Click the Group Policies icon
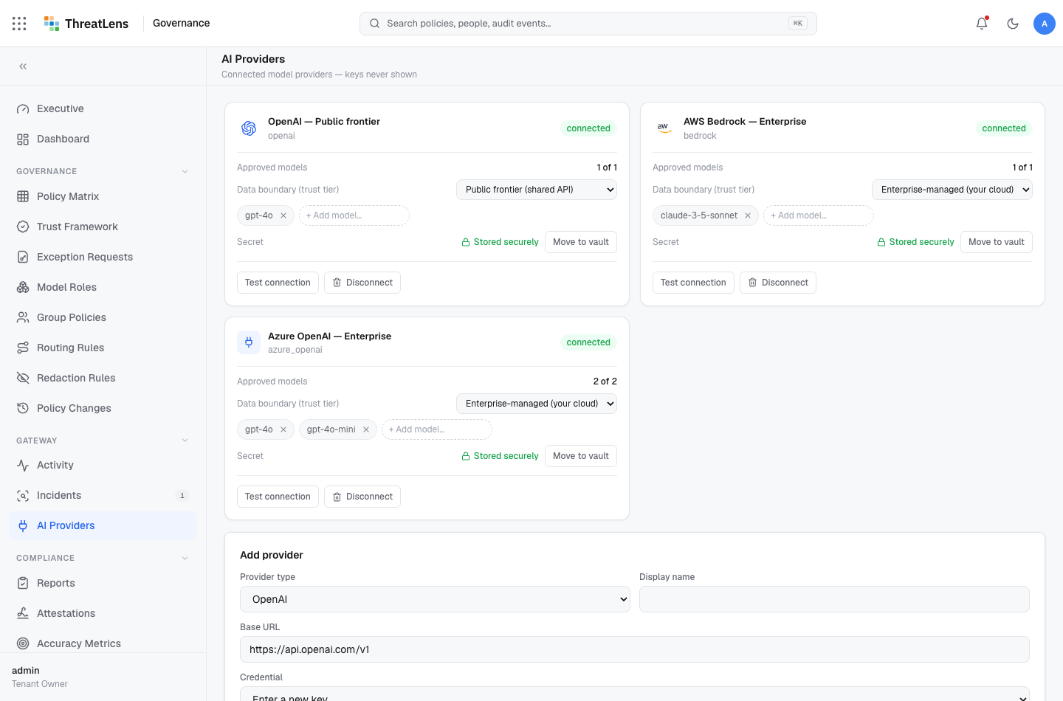1063x701 pixels. (23, 317)
